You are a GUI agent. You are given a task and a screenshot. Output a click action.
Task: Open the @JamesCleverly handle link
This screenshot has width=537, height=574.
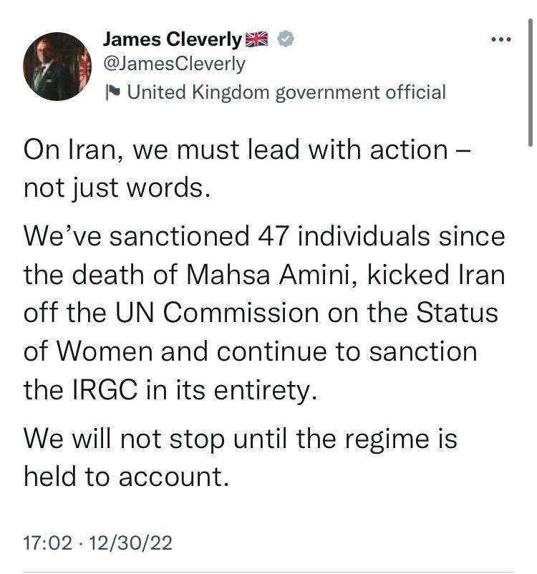coord(174,64)
